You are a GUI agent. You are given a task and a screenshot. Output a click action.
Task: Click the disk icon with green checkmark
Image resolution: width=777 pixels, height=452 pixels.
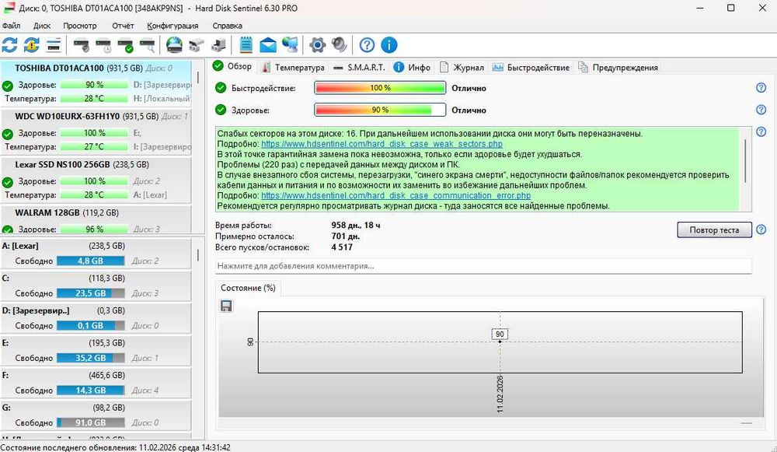pos(125,45)
